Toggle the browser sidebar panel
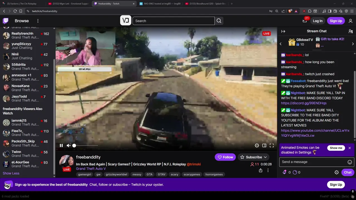The image size is (356, 200). (x=330, y=11)
